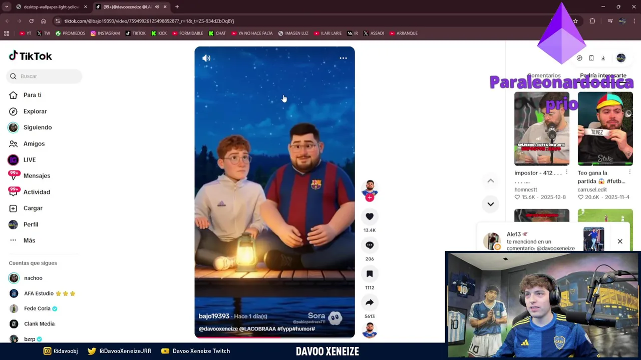The width and height of the screenshot is (641, 360).
Task: Open the YA NO HACE FALTA bookmark
Action: (x=252, y=33)
